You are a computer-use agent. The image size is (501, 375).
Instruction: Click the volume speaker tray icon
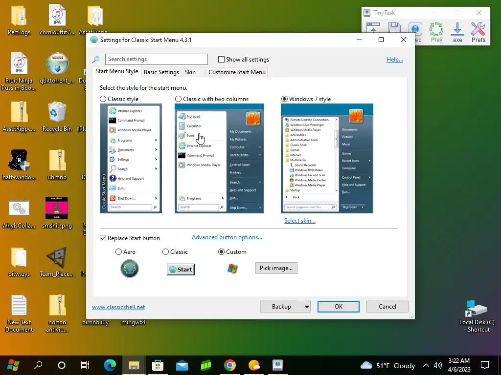pyautogui.click(x=438, y=365)
